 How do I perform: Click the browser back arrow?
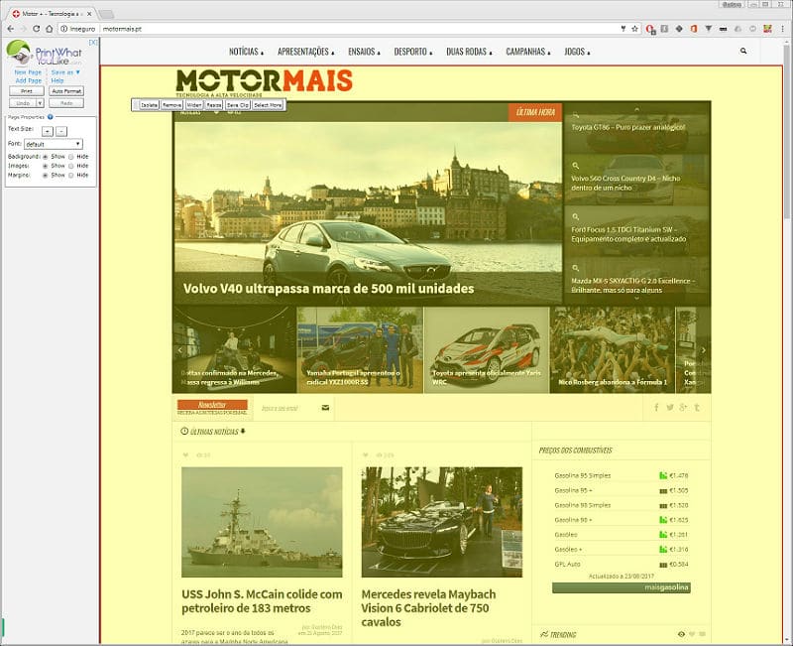[x=11, y=29]
